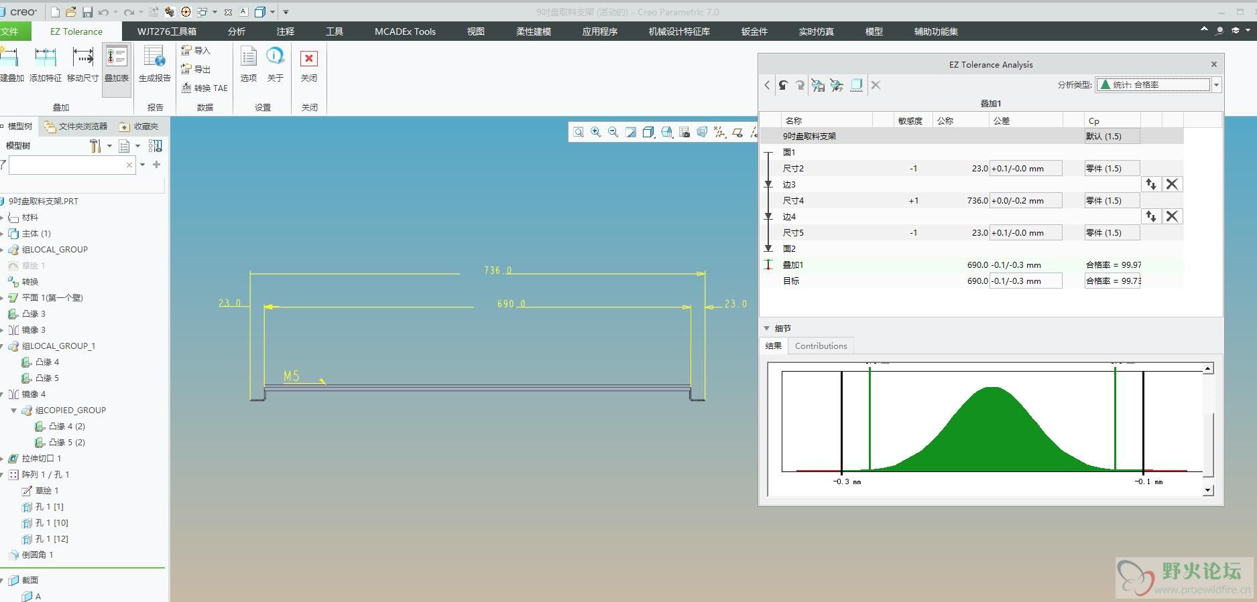
Task: Undo in EZ Tolerance Analysis toolbar
Action: click(x=783, y=85)
